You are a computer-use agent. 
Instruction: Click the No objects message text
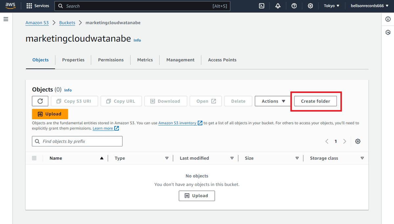197,176
